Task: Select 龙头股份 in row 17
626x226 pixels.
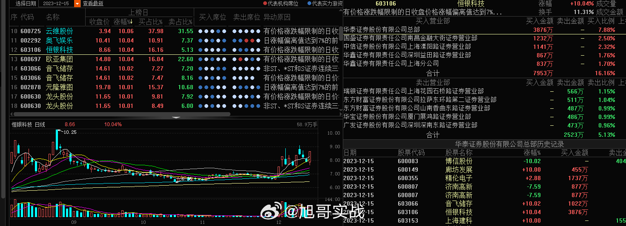Action: click(59, 96)
